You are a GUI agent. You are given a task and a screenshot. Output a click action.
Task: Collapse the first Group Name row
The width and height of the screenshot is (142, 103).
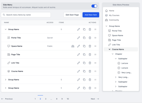pyautogui.click(x=6, y=29)
